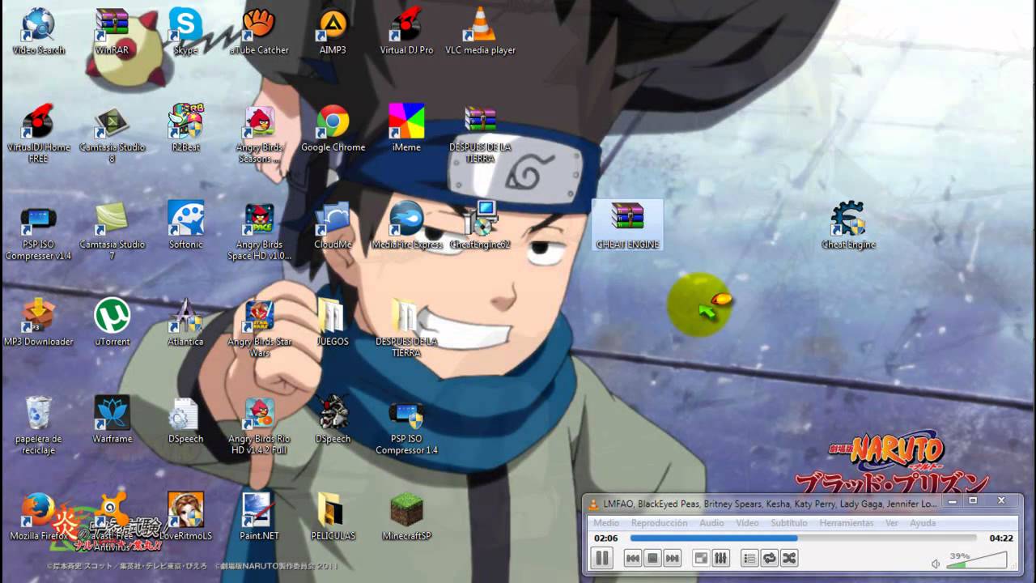Screen dimensions: 1036x583
Task: Select the AIMP3 desktop icon
Action: click(x=333, y=31)
